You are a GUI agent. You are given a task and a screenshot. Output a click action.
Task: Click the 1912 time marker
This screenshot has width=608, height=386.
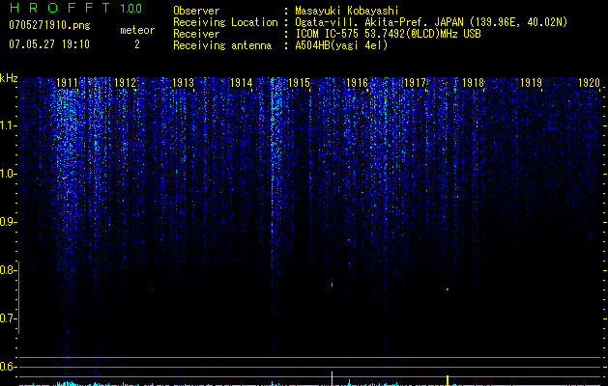125,83
